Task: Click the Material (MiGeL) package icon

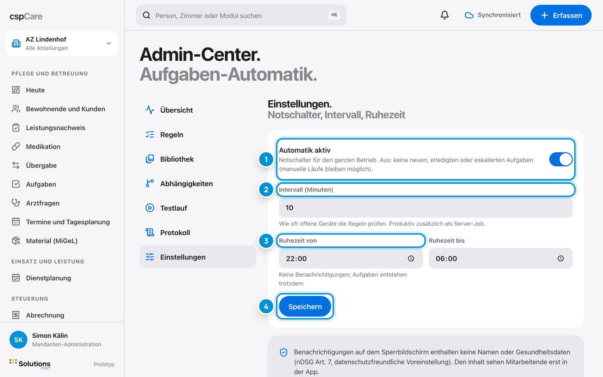Action: (x=16, y=241)
